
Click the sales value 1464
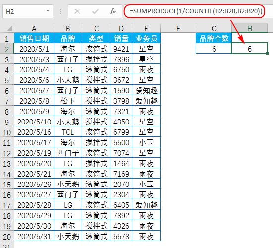(x=121, y=163)
